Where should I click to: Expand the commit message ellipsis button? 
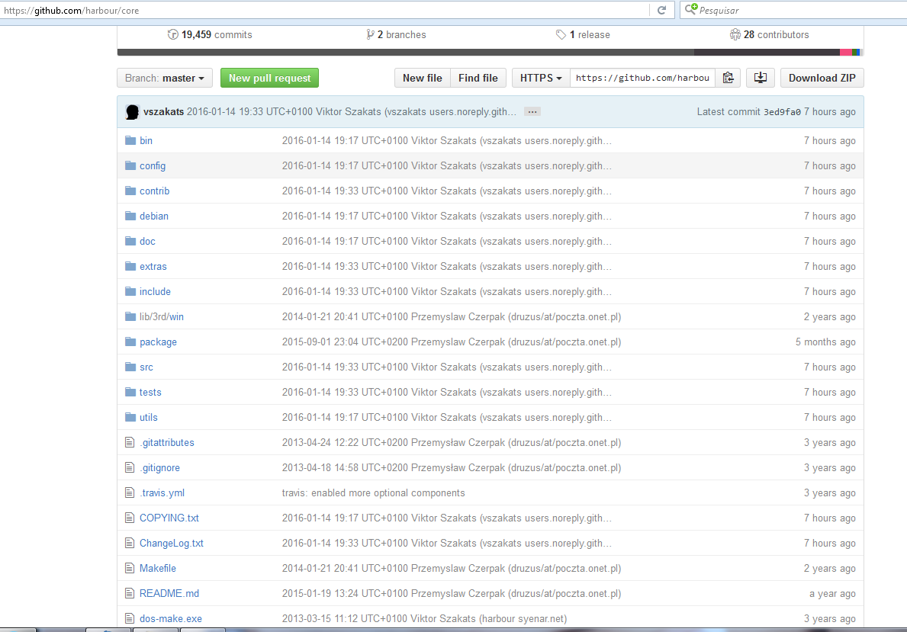(x=532, y=112)
